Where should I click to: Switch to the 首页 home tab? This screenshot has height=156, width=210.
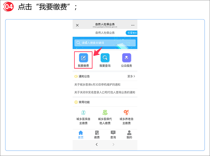click(81, 134)
